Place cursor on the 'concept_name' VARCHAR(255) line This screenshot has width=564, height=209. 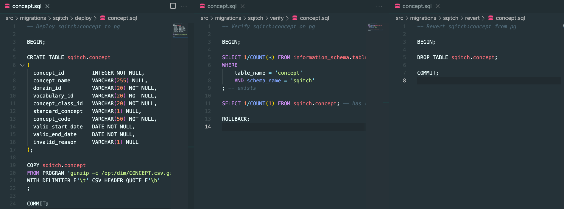[90, 81]
